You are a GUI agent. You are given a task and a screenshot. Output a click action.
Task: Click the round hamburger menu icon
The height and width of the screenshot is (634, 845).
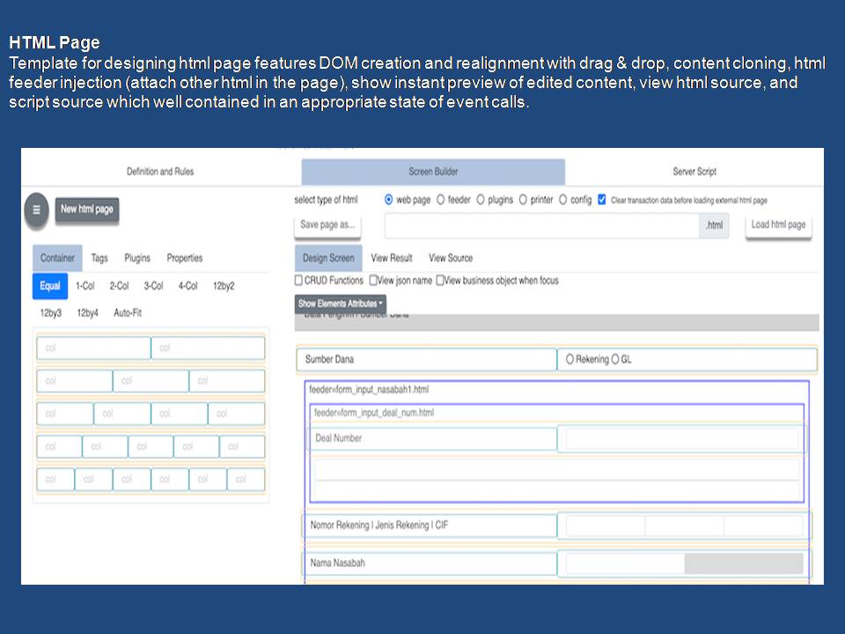[x=36, y=210]
